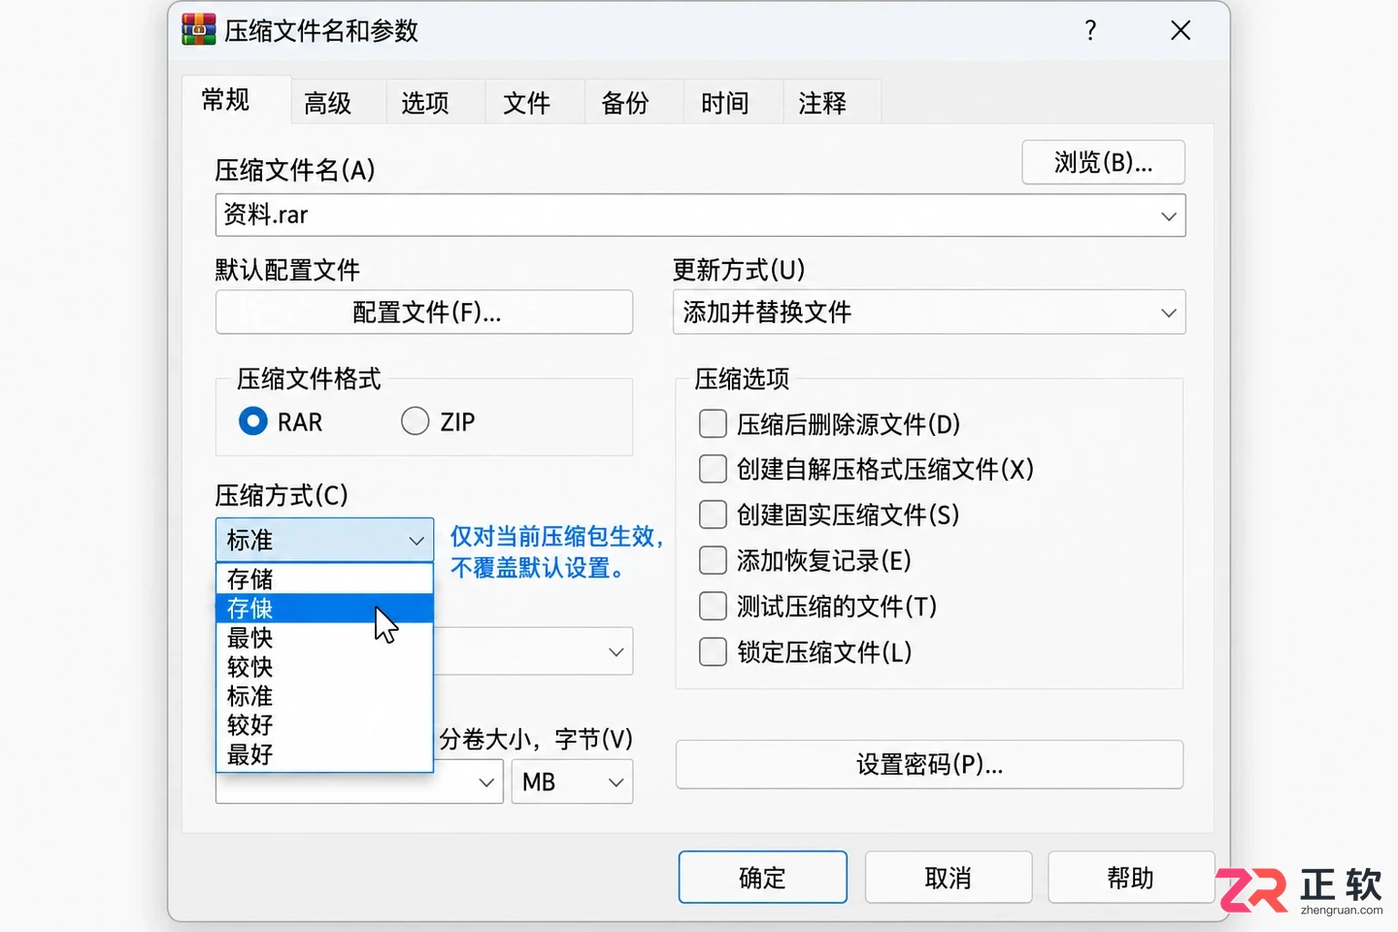Open the 配置文件(F)... profiles button
Screen dimensions: 1398x932
[x=424, y=313]
